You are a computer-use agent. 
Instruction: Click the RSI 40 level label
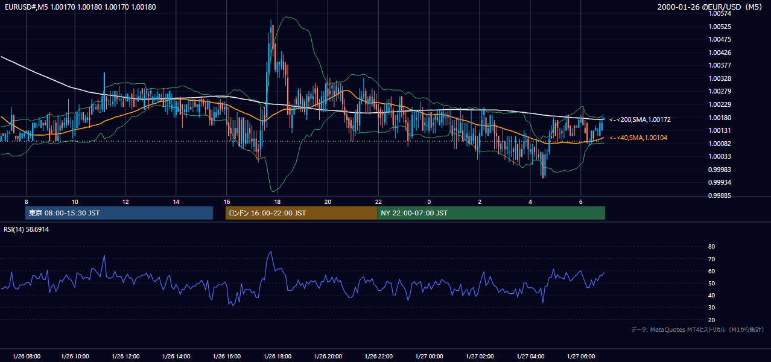pos(711,295)
